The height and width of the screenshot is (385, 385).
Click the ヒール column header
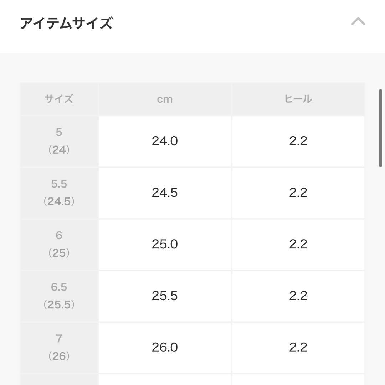point(298,99)
